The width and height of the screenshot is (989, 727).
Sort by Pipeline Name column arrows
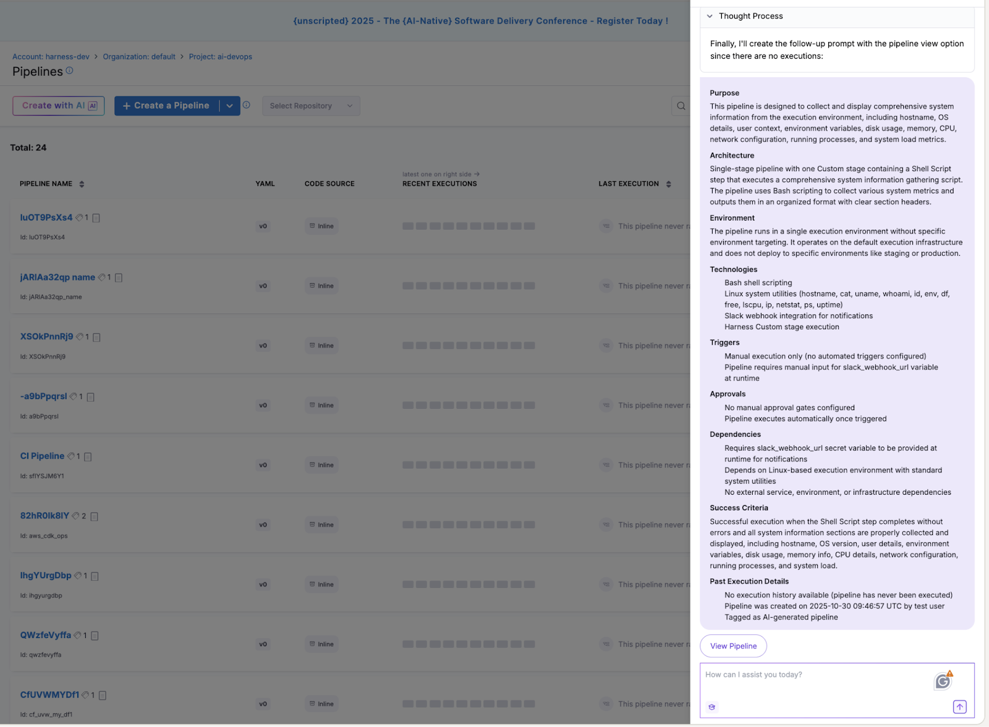coord(82,184)
